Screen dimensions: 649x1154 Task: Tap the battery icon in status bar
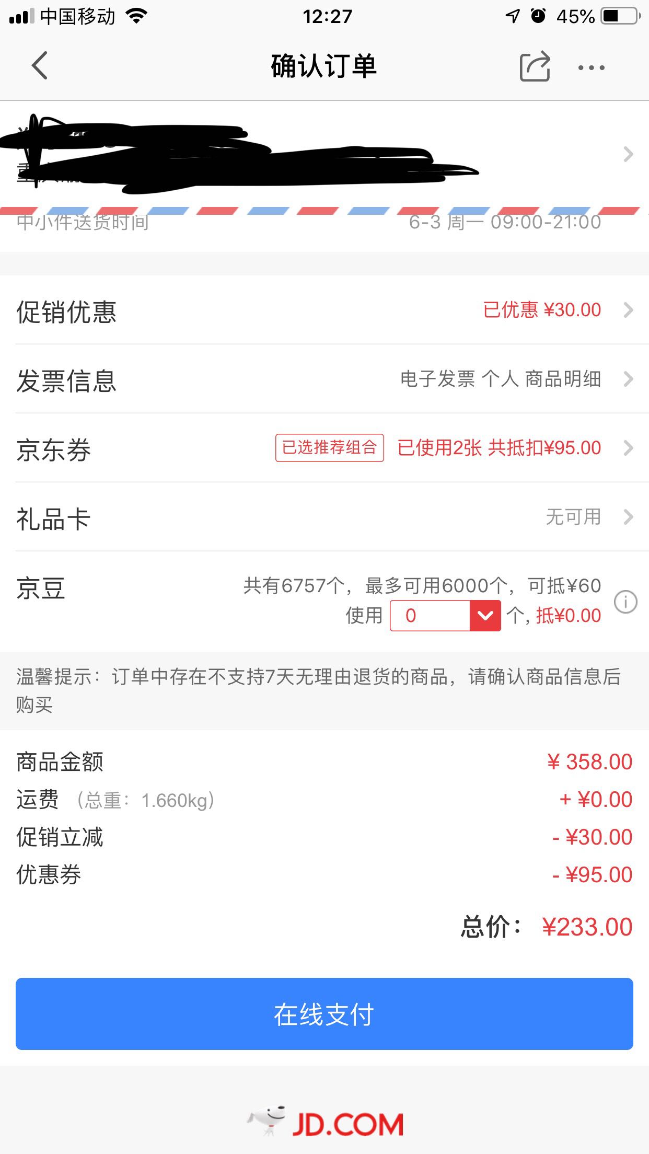[621, 16]
